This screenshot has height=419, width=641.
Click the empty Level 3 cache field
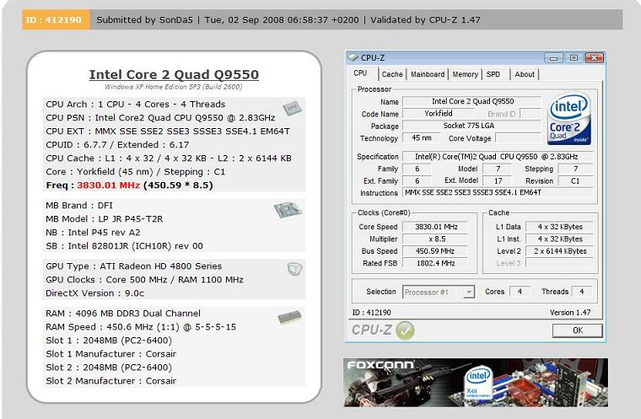[x=559, y=263]
